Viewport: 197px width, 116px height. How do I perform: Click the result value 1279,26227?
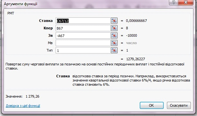[x=136, y=59]
